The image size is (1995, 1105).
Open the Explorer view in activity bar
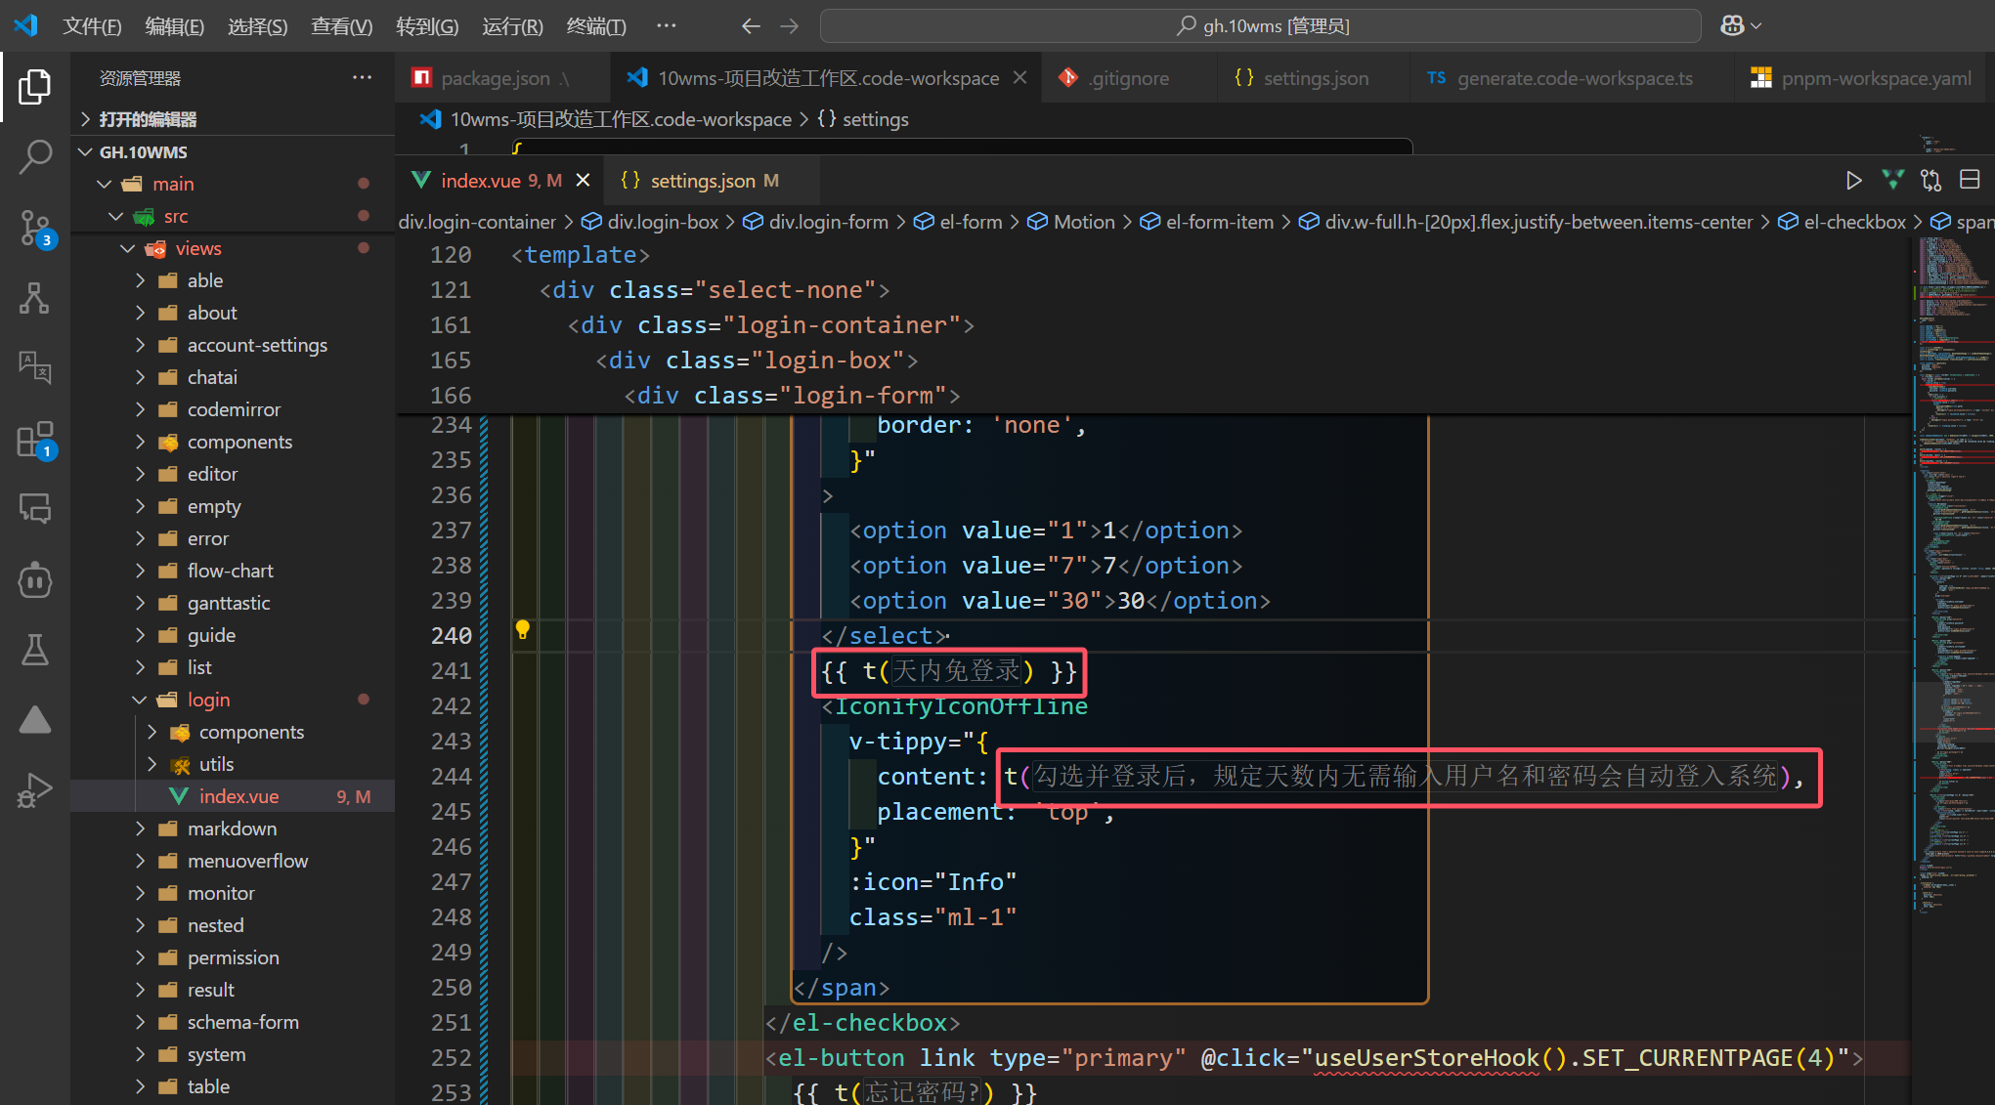click(35, 88)
